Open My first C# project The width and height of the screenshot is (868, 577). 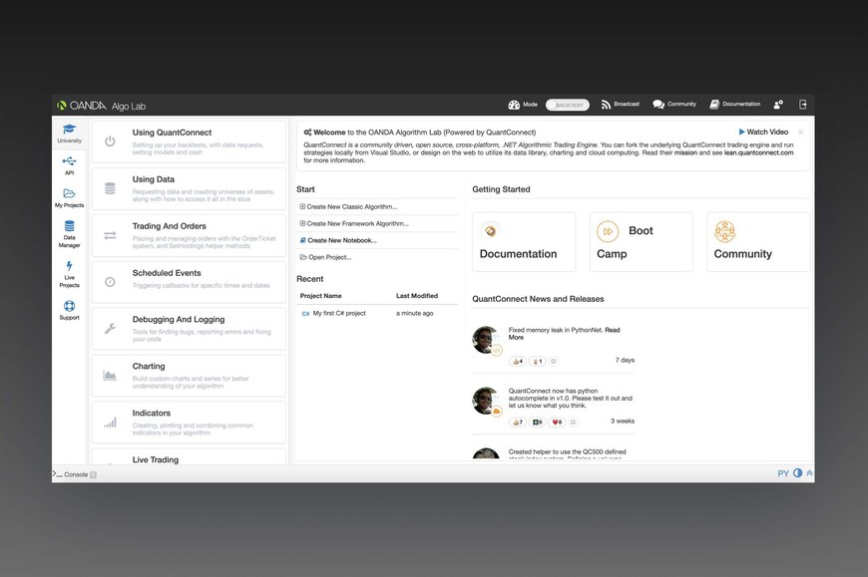click(338, 313)
